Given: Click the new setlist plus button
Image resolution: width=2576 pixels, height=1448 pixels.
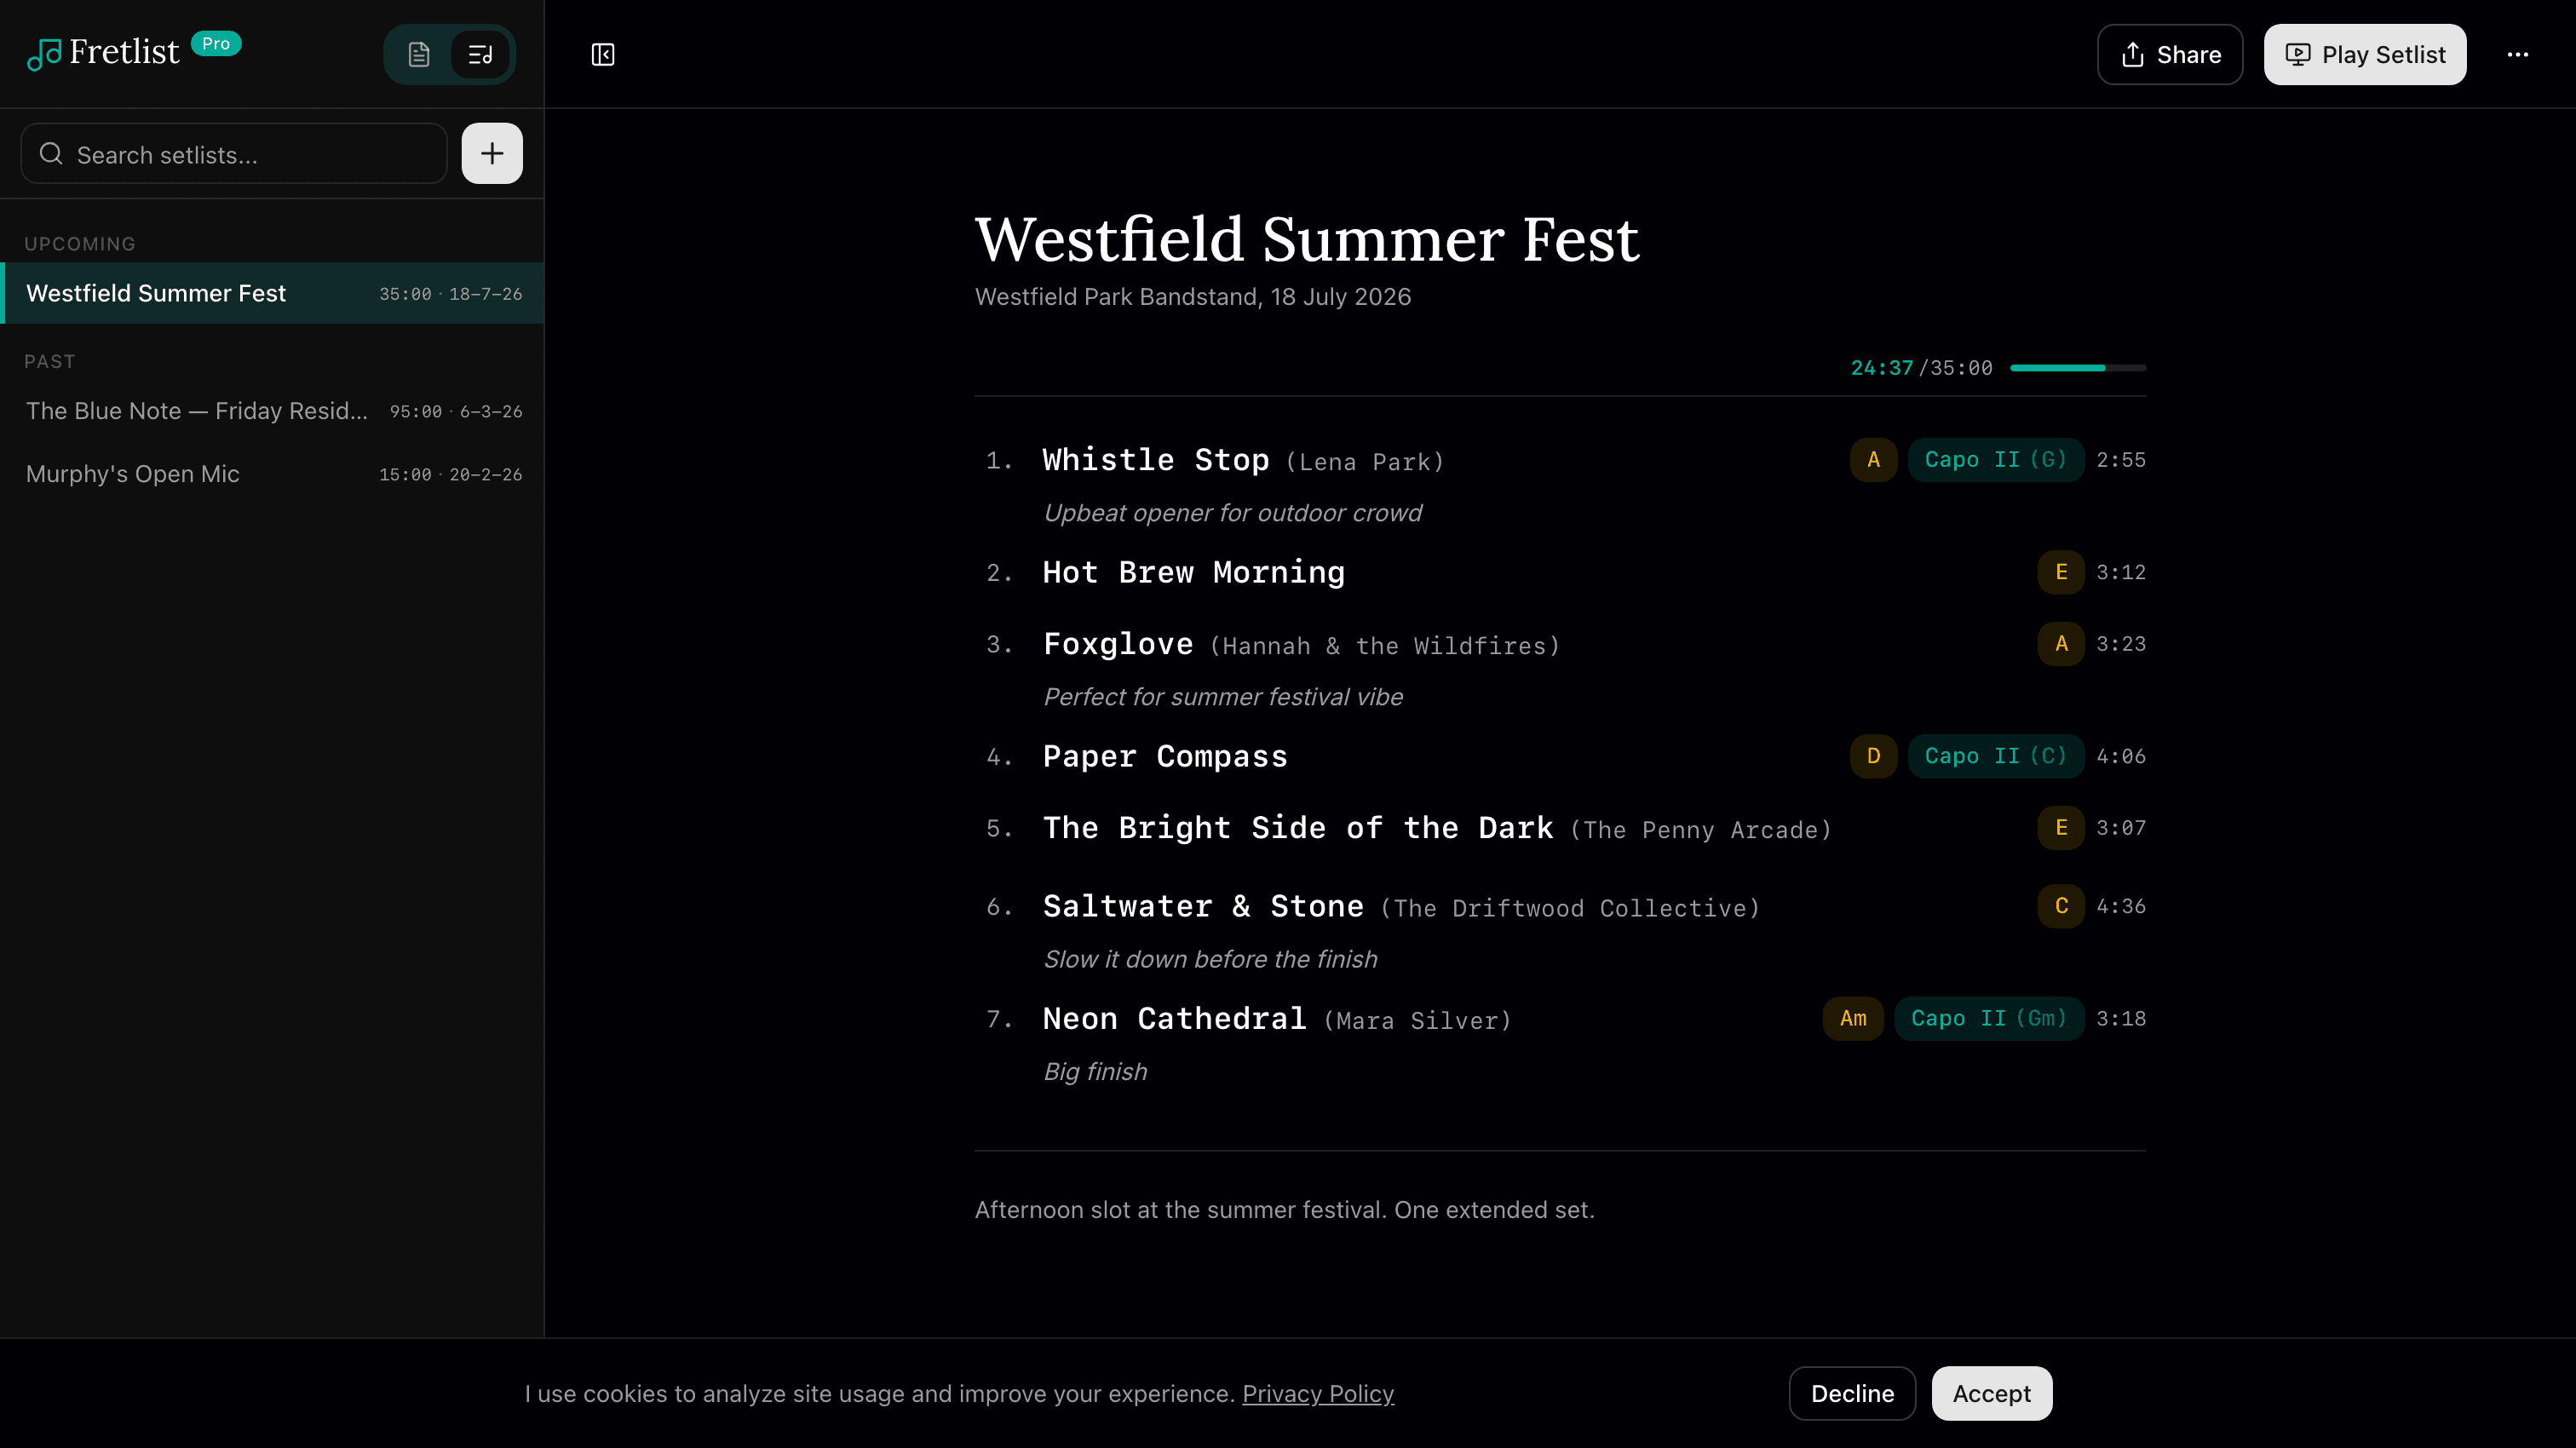Looking at the screenshot, I should (x=491, y=153).
